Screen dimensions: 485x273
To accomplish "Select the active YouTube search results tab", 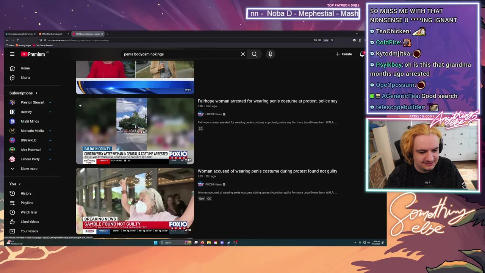I will point(88,34).
